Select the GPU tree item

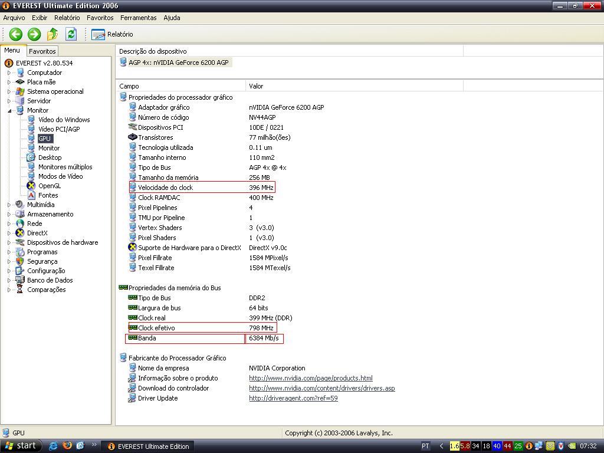coord(45,139)
